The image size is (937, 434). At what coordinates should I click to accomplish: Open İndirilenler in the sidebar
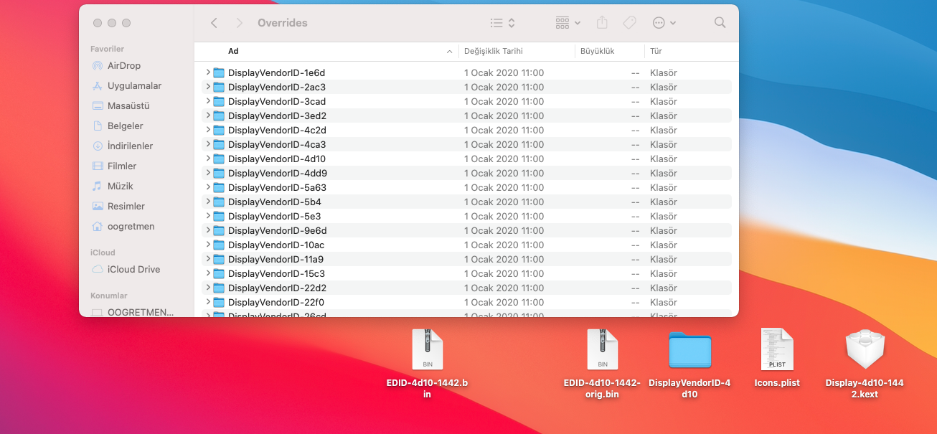(x=130, y=146)
